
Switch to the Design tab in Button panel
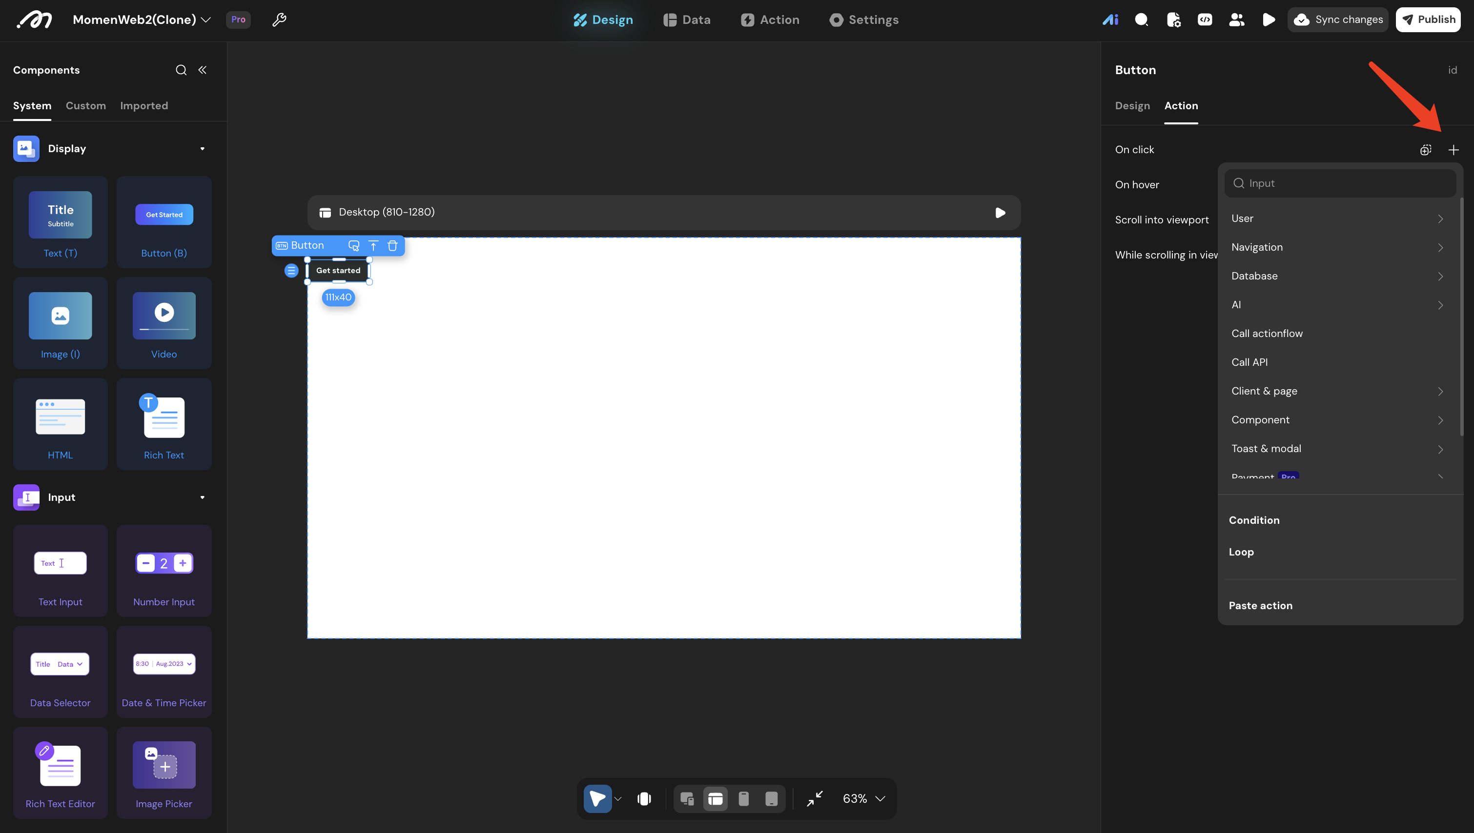(x=1132, y=106)
